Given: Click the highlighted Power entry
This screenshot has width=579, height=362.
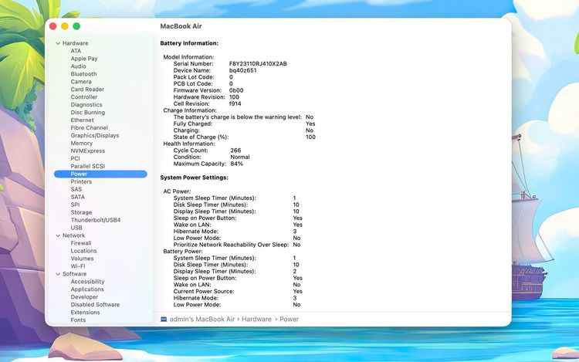Looking at the screenshot, I should point(100,174).
